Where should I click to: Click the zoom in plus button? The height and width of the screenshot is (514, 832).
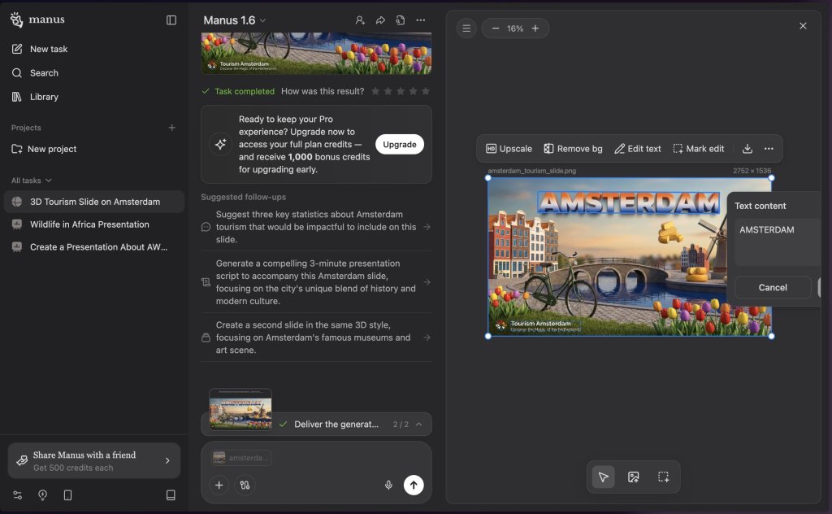tap(535, 28)
